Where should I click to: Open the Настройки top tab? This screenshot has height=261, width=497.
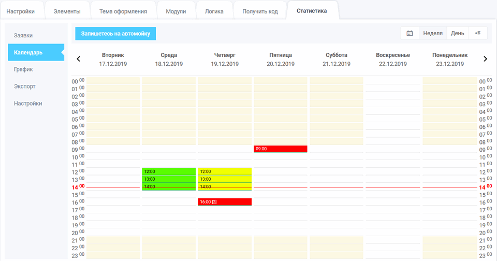pos(21,11)
